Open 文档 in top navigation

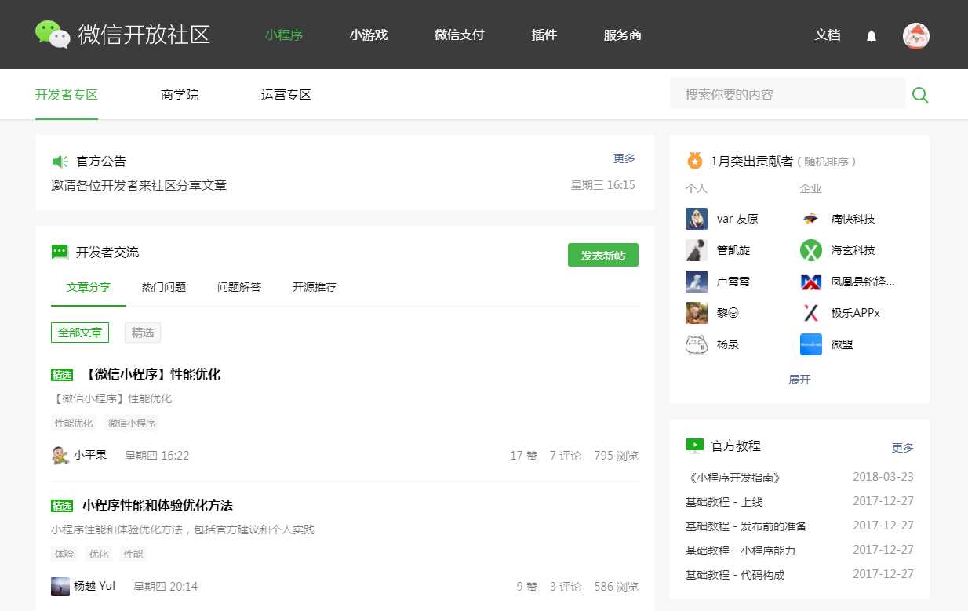828,35
